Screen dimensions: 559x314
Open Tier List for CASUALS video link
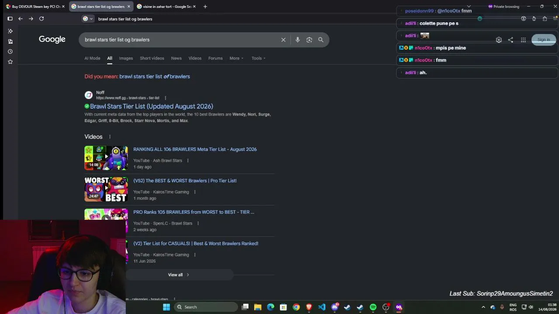pos(196,243)
